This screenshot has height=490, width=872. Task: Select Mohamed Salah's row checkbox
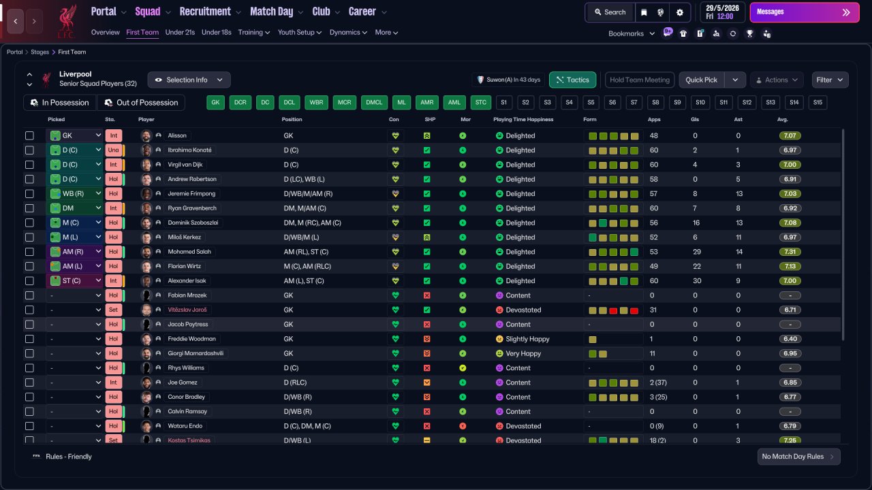coord(29,252)
